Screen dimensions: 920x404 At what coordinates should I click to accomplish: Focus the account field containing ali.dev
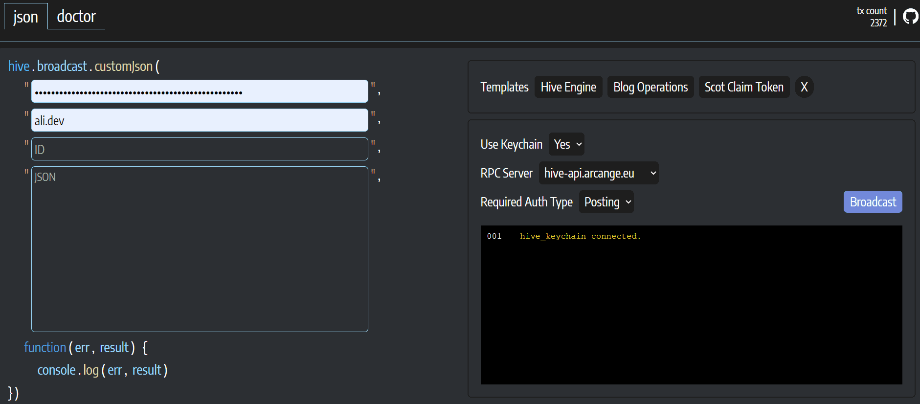(x=200, y=120)
